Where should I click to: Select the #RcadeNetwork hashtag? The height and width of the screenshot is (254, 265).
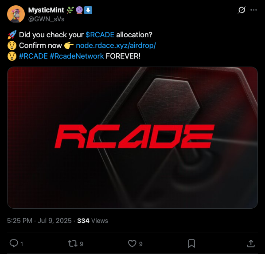[x=77, y=56]
